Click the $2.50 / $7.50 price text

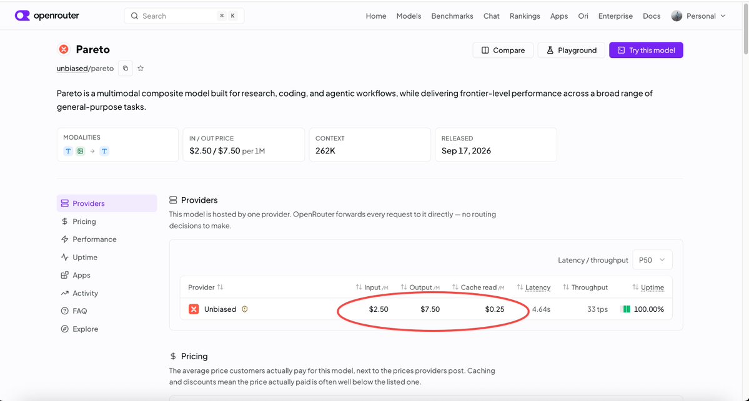[214, 151]
